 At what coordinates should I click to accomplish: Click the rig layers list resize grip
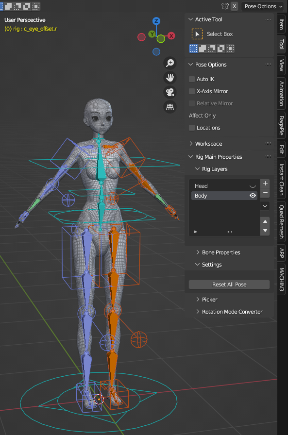pyautogui.click(x=229, y=232)
